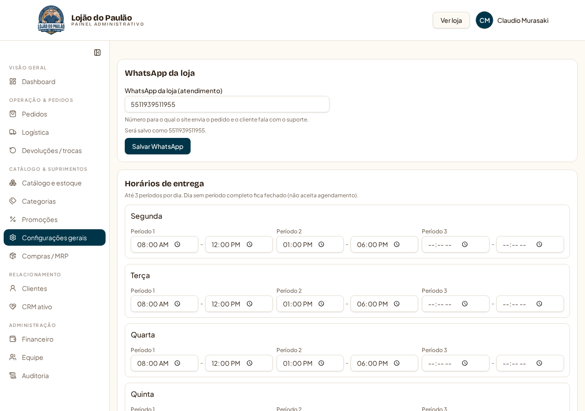585x411 pixels.
Task: Click Quarta Período 1 start time field
Action: (165, 363)
